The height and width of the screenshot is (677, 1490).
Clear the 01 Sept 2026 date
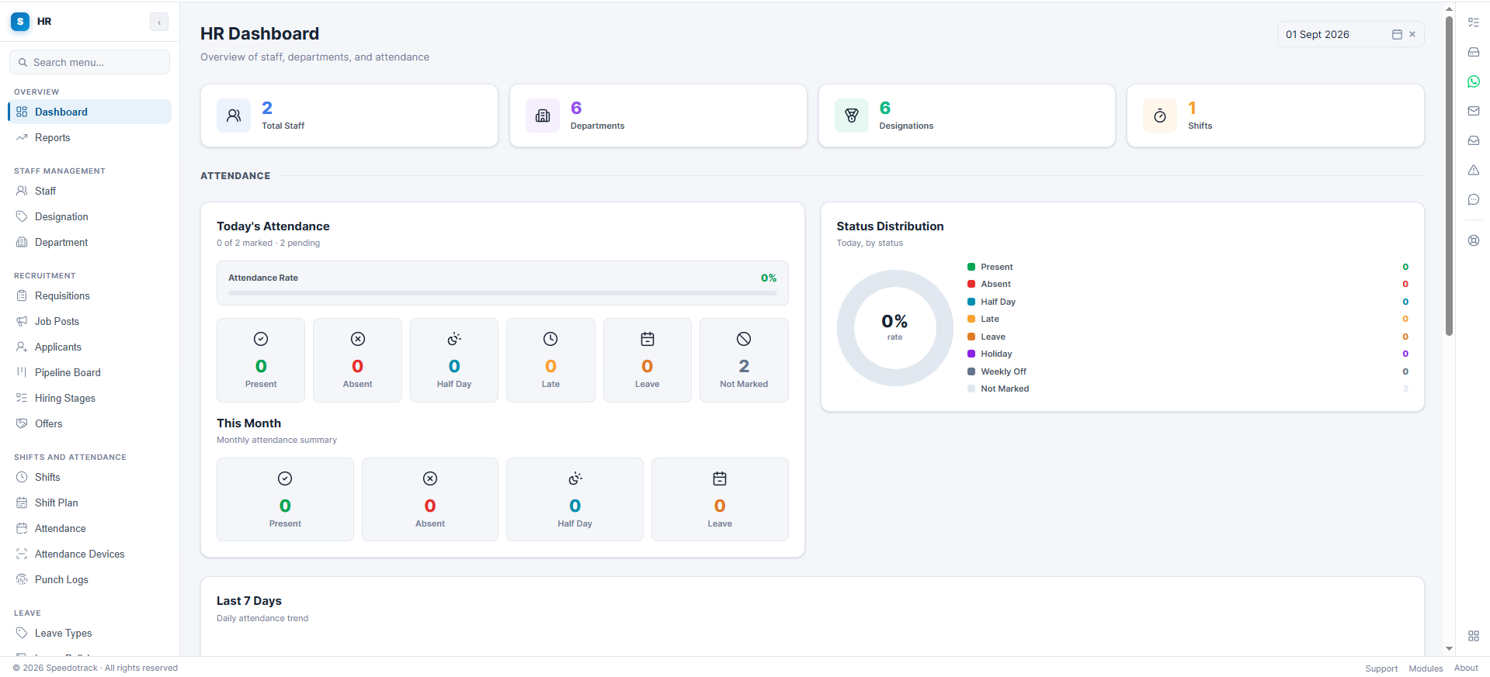[1412, 34]
